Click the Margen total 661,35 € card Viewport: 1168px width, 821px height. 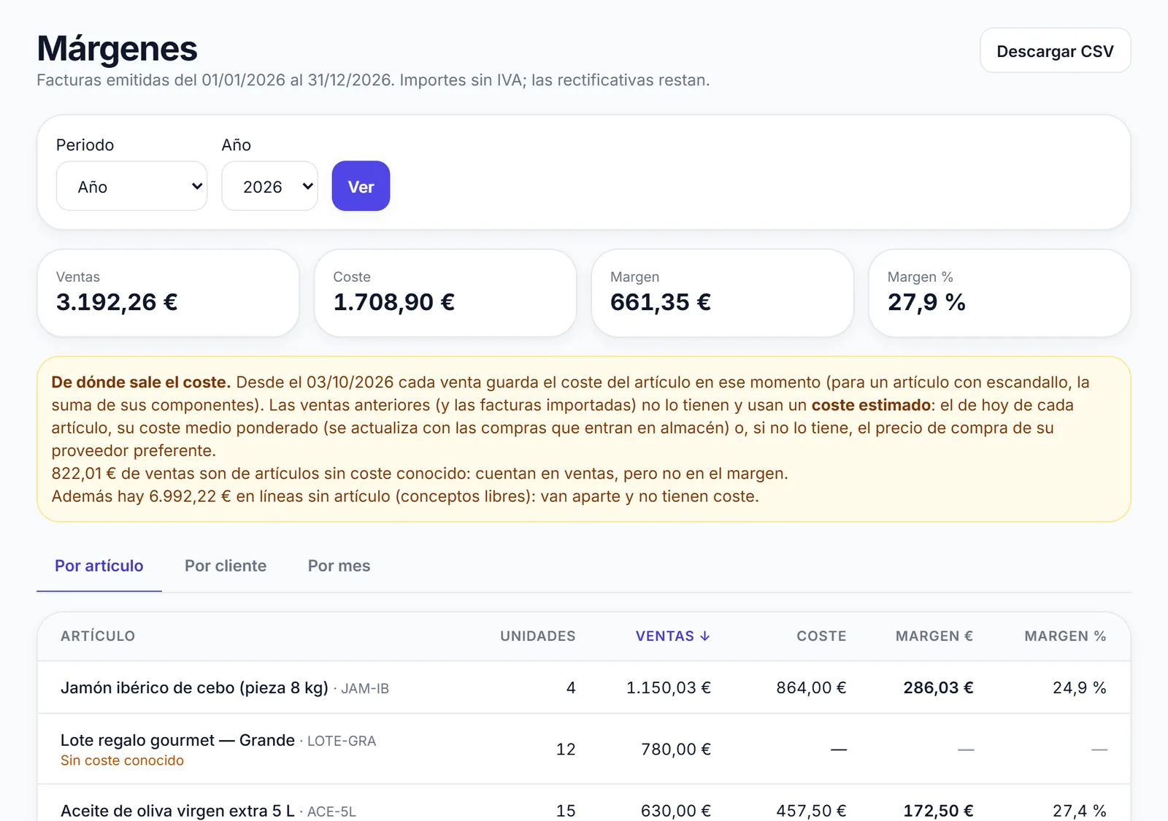click(x=723, y=293)
